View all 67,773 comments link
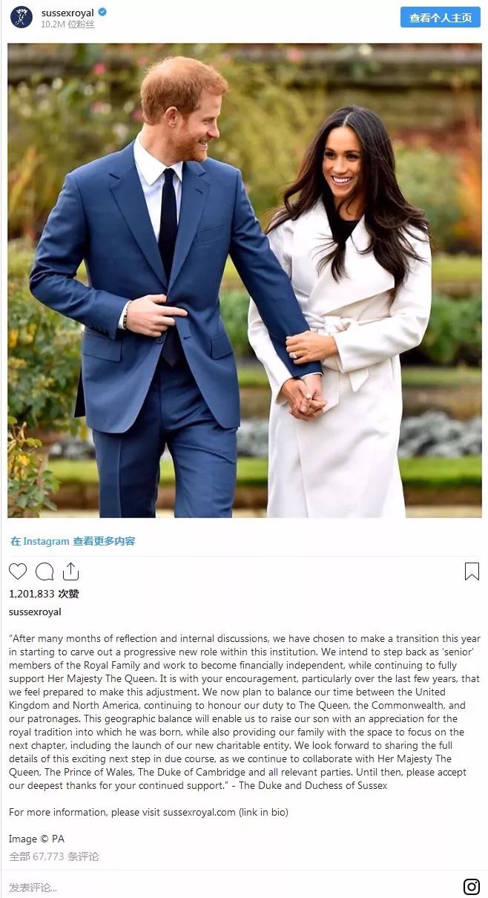Viewport: 488px width, 898px height. tap(53, 856)
